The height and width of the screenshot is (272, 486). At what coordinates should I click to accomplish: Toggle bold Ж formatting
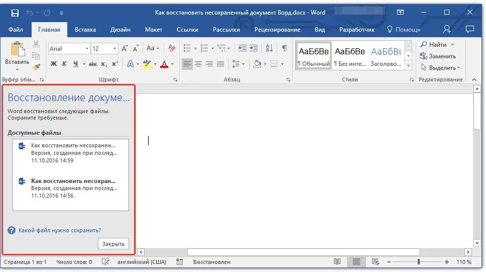pyautogui.click(x=54, y=64)
